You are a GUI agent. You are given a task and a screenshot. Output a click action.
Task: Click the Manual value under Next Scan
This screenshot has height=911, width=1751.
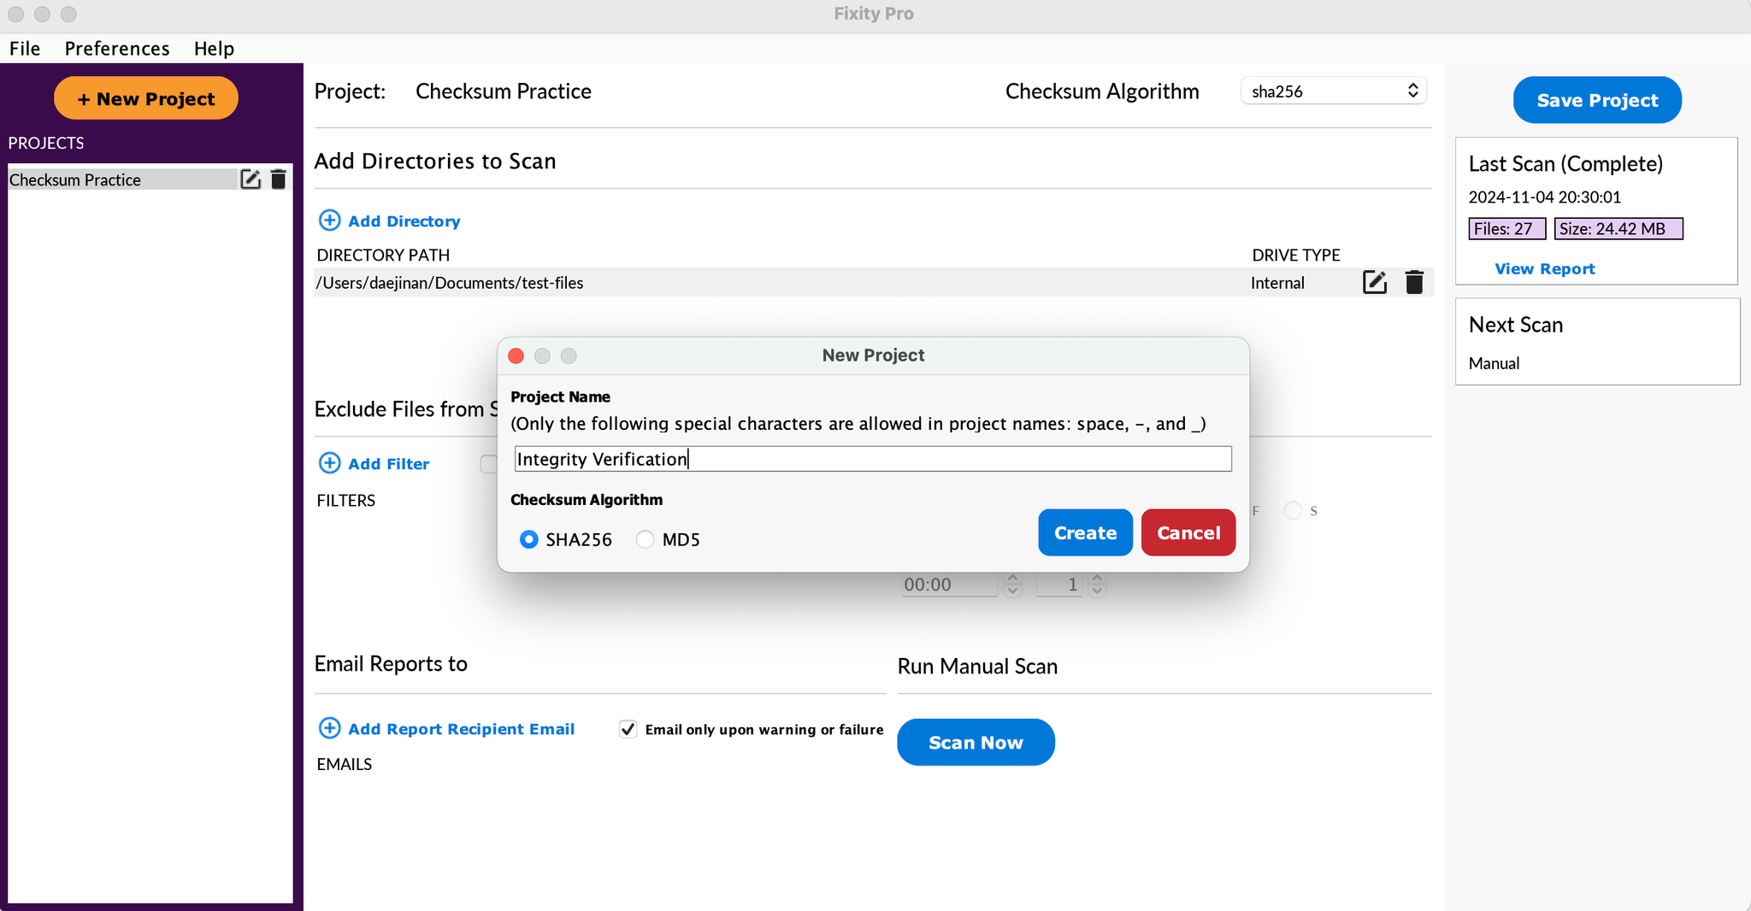pyautogui.click(x=1494, y=363)
